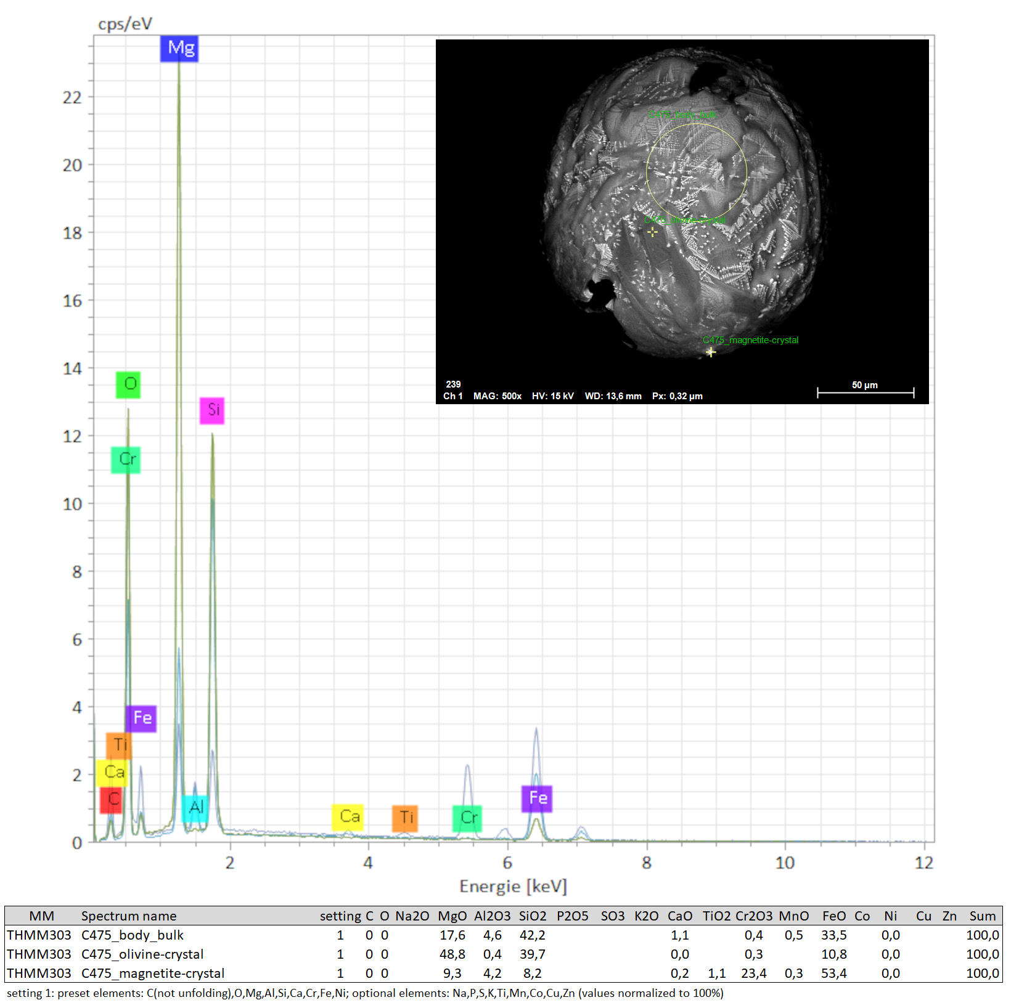Click the olivine-crystal cross marker in SEM image
Image resolution: width=1011 pixels, height=1008 pixels.
[652, 232]
